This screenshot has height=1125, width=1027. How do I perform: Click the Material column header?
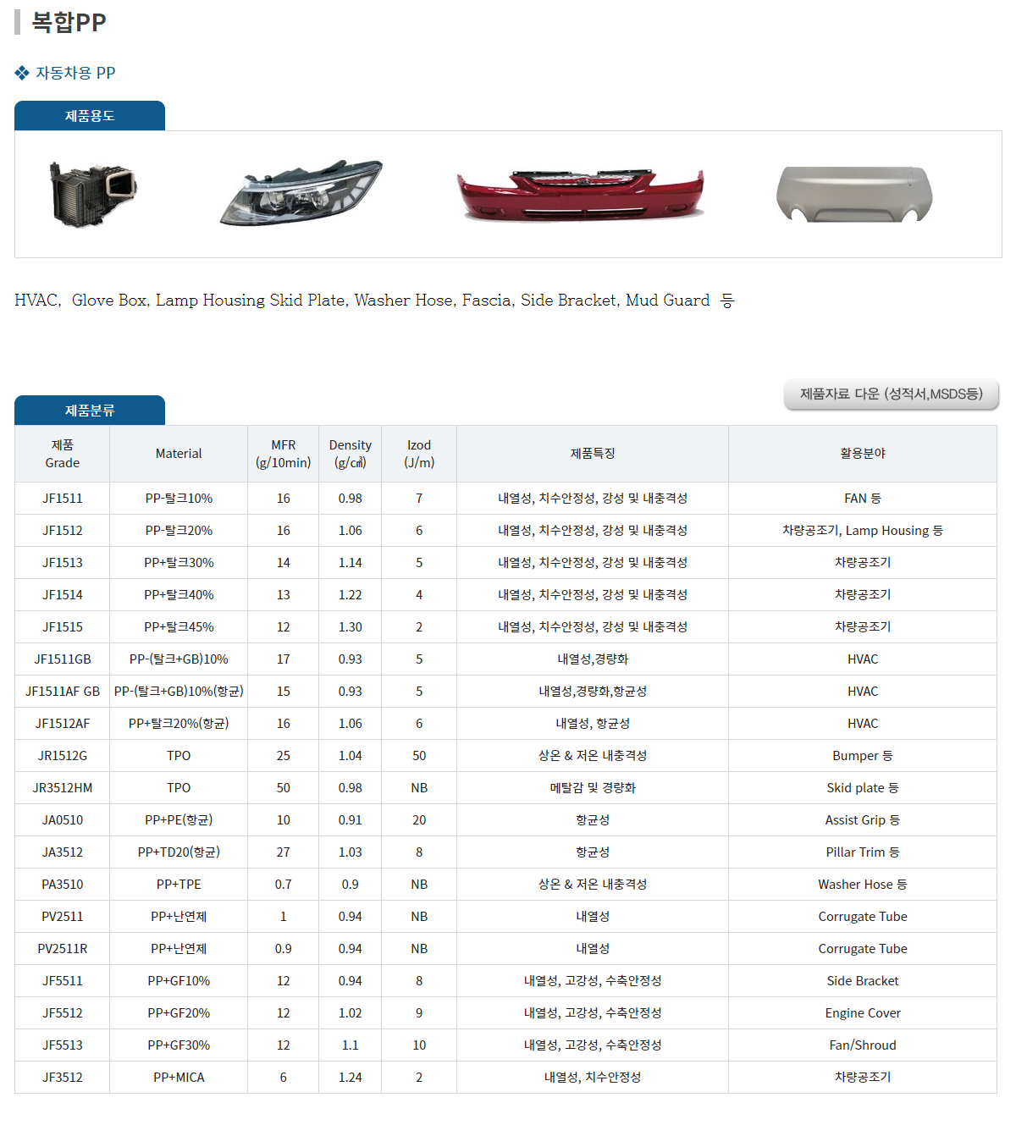[179, 454]
